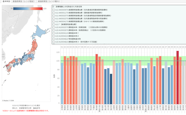This screenshot has height=115, width=186.
Task: Click the 35 山口県 bar
Action: (x=160, y=80)
